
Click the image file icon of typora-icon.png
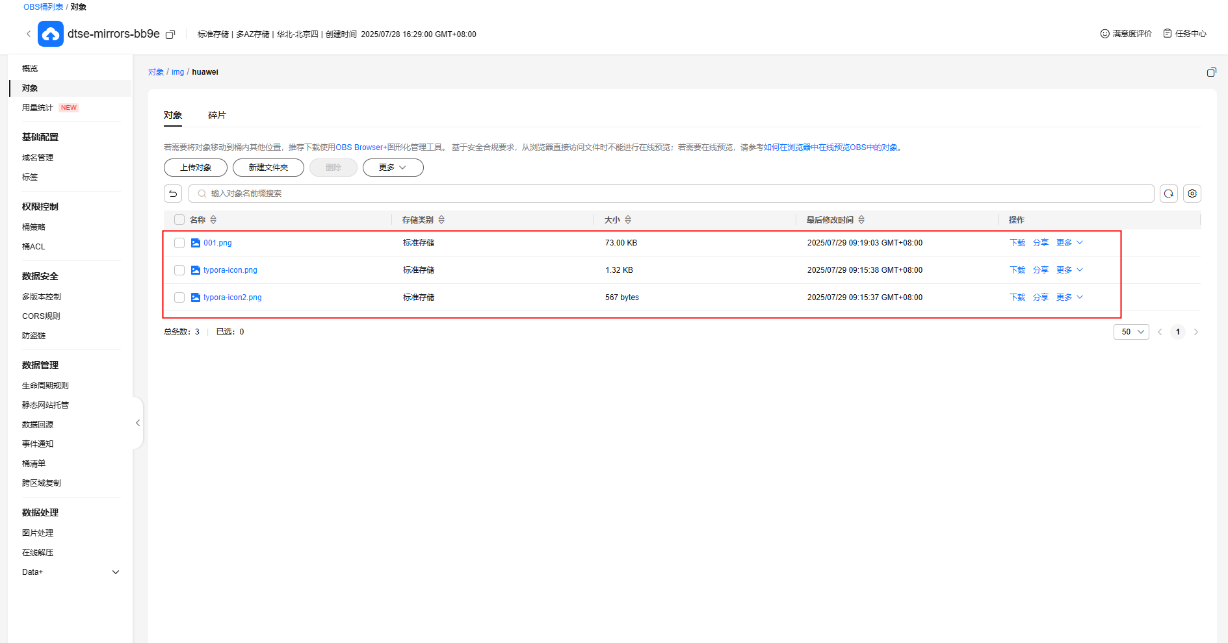click(x=196, y=270)
